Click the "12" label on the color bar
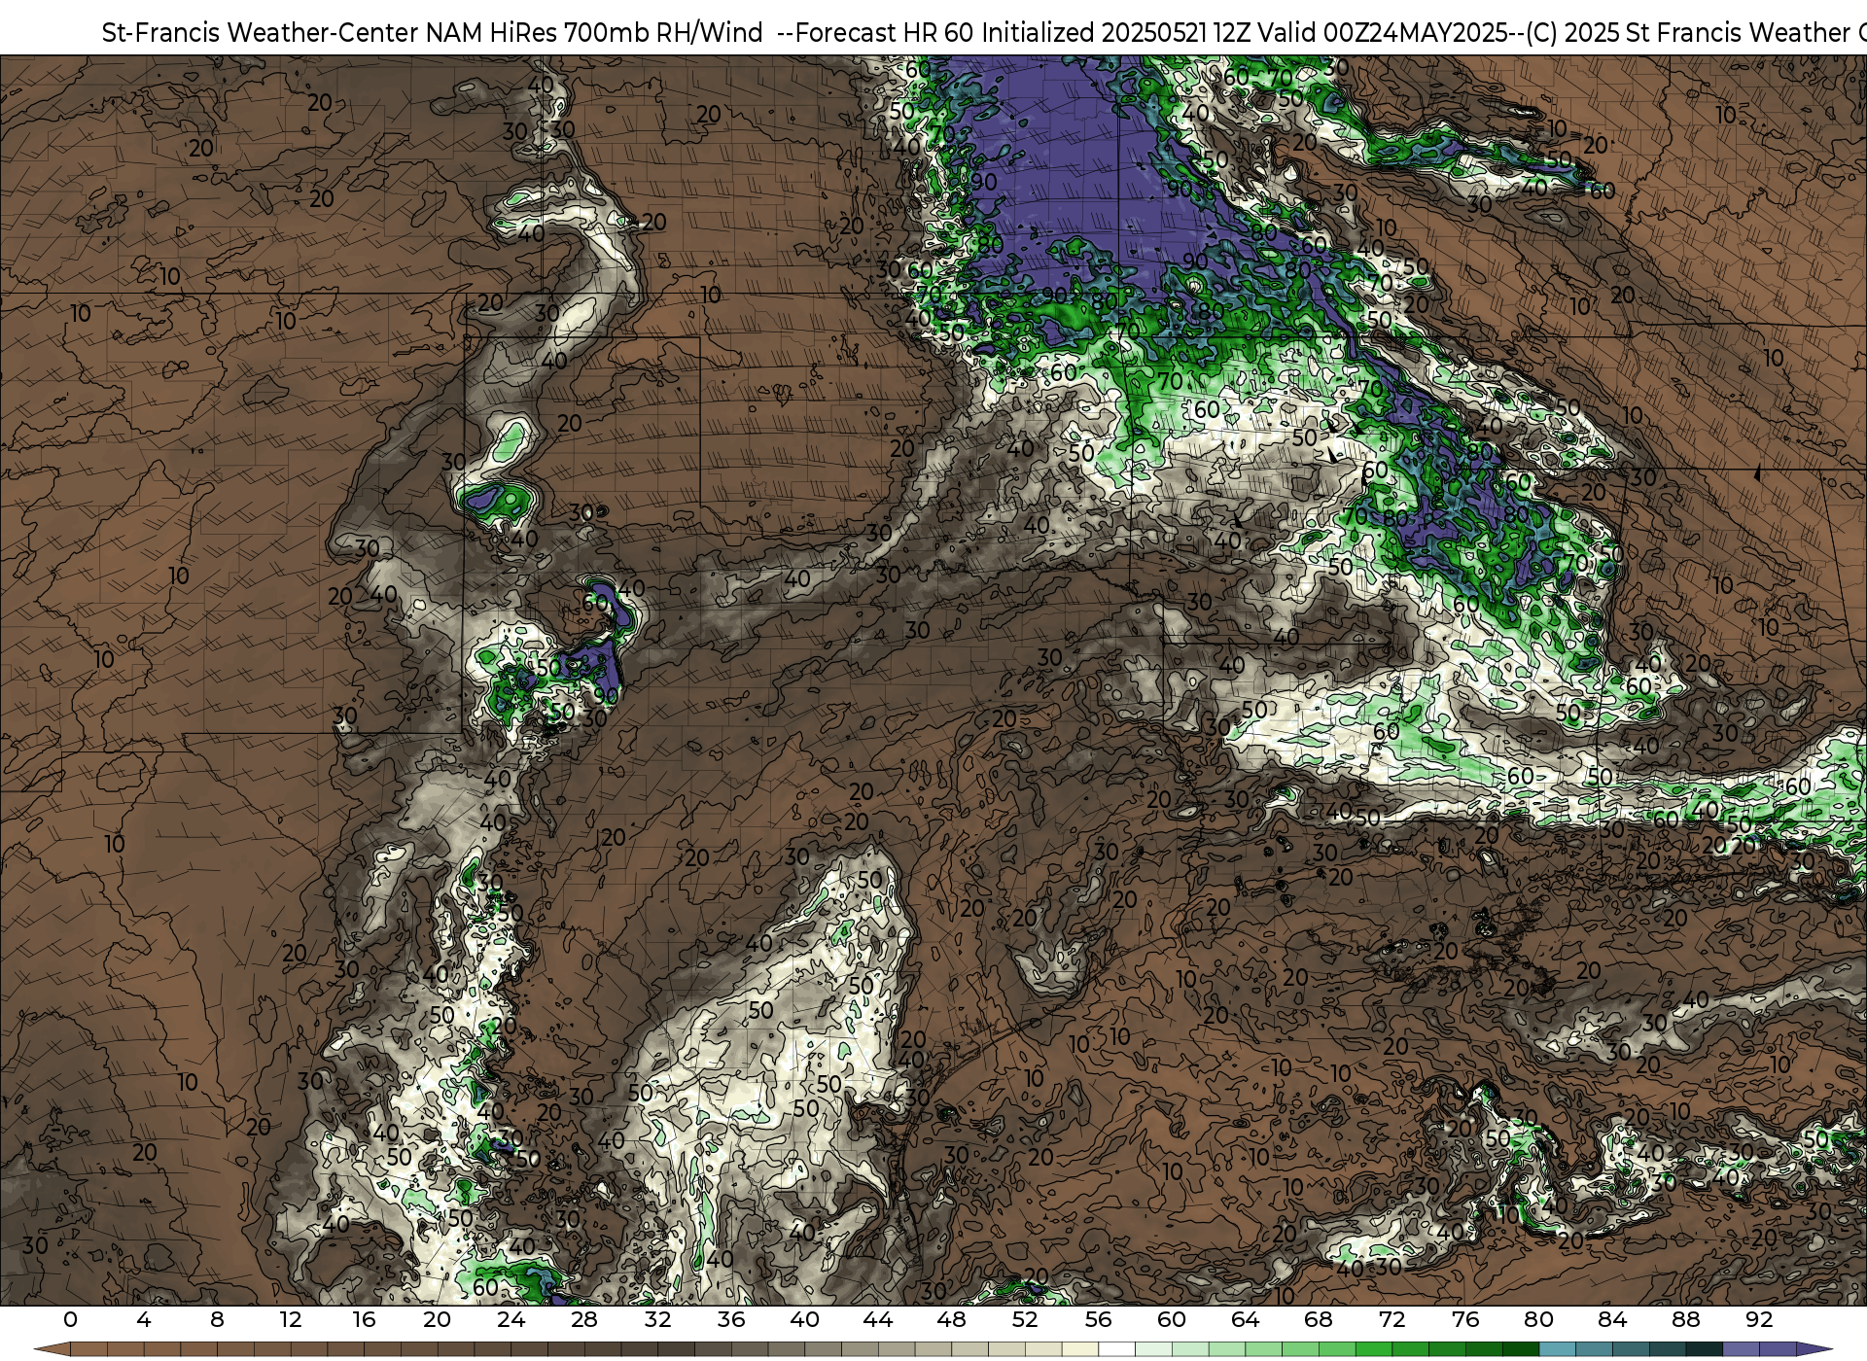The height and width of the screenshot is (1361, 1867). click(x=291, y=1319)
